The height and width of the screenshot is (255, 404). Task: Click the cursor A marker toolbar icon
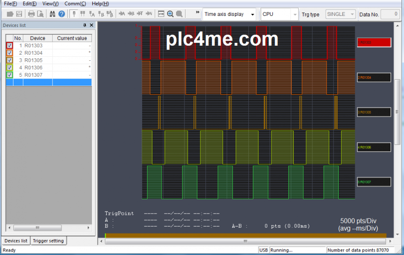click(x=92, y=14)
